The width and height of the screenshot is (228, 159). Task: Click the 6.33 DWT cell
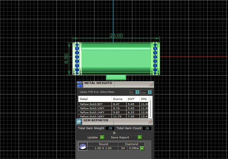point(133,112)
